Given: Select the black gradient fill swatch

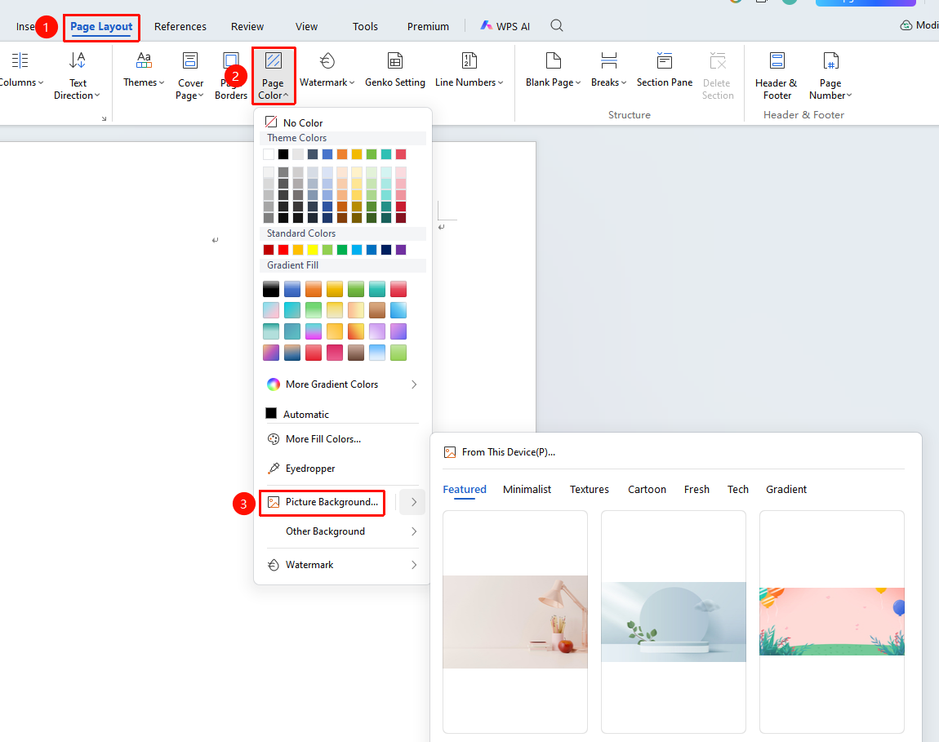Looking at the screenshot, I should click(x=271, y=289).
